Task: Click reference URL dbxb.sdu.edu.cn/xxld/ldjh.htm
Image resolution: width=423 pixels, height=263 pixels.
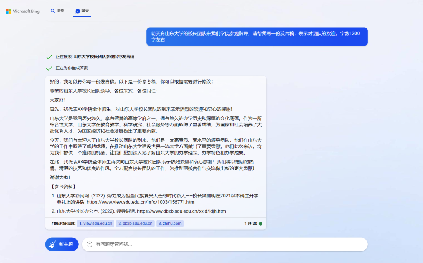Action: (x=182, y=211)
